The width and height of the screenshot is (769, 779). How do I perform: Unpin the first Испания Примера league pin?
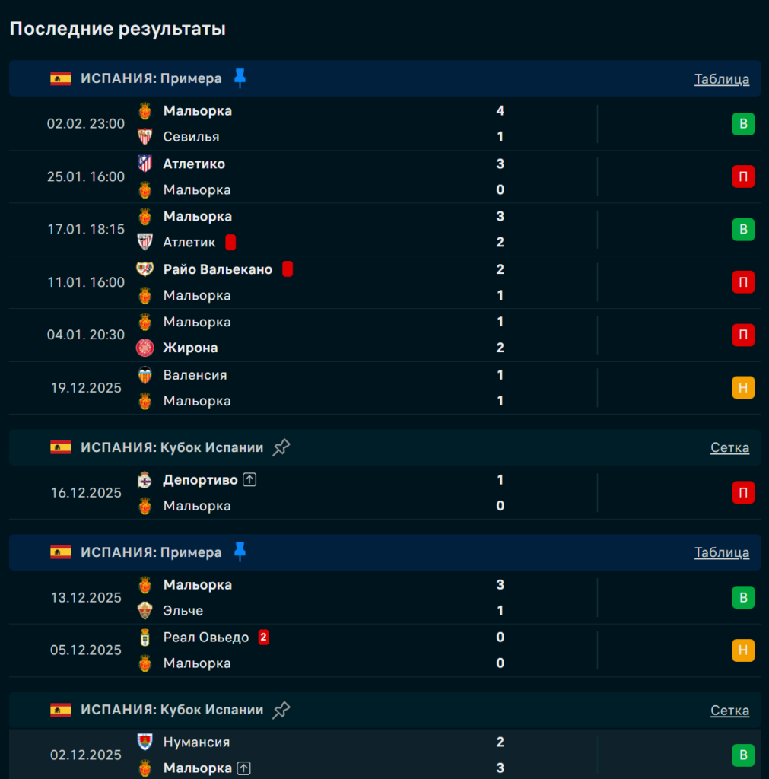click(x=240, y=78)
